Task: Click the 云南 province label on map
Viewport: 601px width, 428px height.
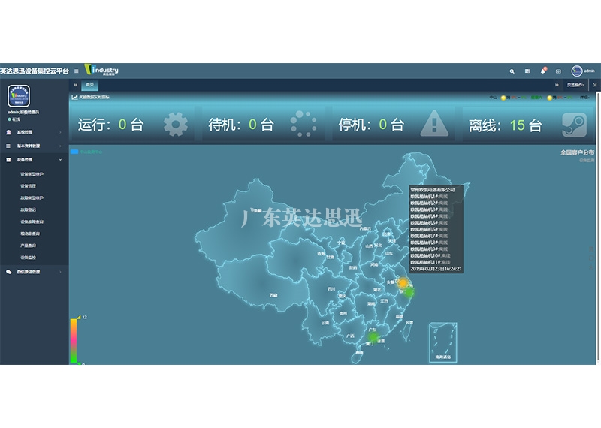Action: click(x=325, y=323)
